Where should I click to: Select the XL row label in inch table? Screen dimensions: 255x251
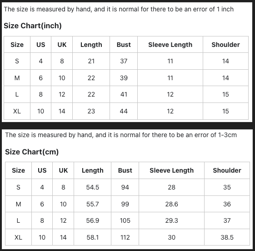point(17,111)
